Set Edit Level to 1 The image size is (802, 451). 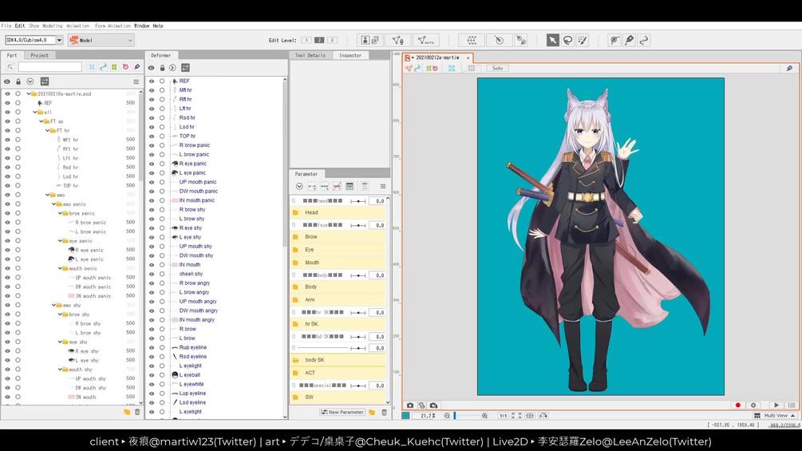pos(306,40)
